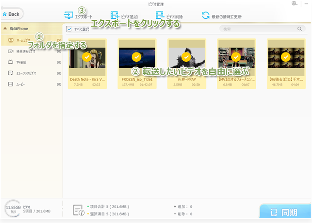Click the Back home icon
The image size is (312, 223).
pos(4,14)
